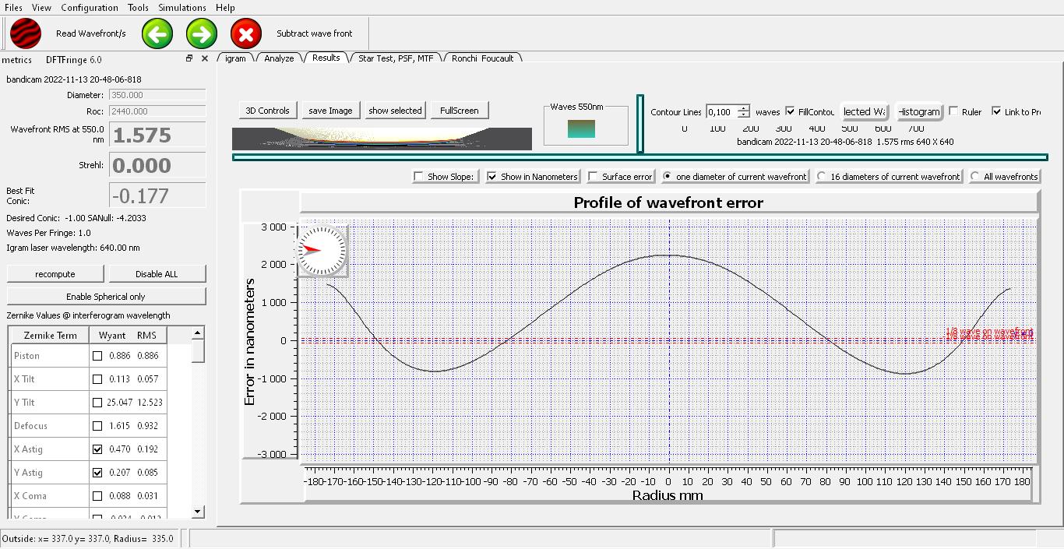Click the green right arrow icon
The width and height of the screenshot is (1064, 549).
coord(202,33)
